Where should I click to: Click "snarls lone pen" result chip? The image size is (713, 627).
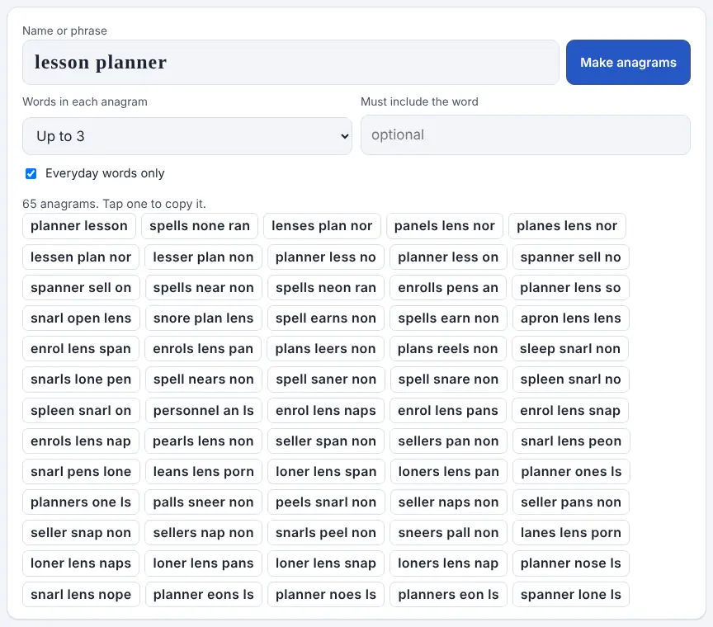81,379
